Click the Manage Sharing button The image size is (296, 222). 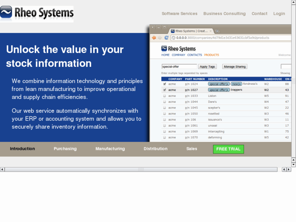(235, 66)
